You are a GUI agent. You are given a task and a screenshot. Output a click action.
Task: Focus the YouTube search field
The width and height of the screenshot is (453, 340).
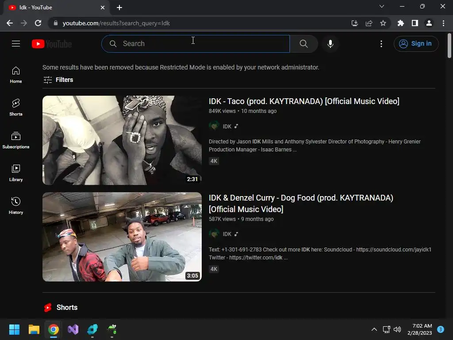pos(196,44)
